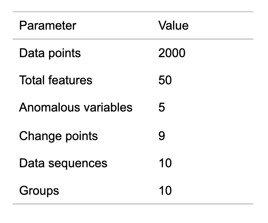This screenshot has width=268, height=223.
Task: Click the value 10 for Data sequences
Action: (165, 163)
